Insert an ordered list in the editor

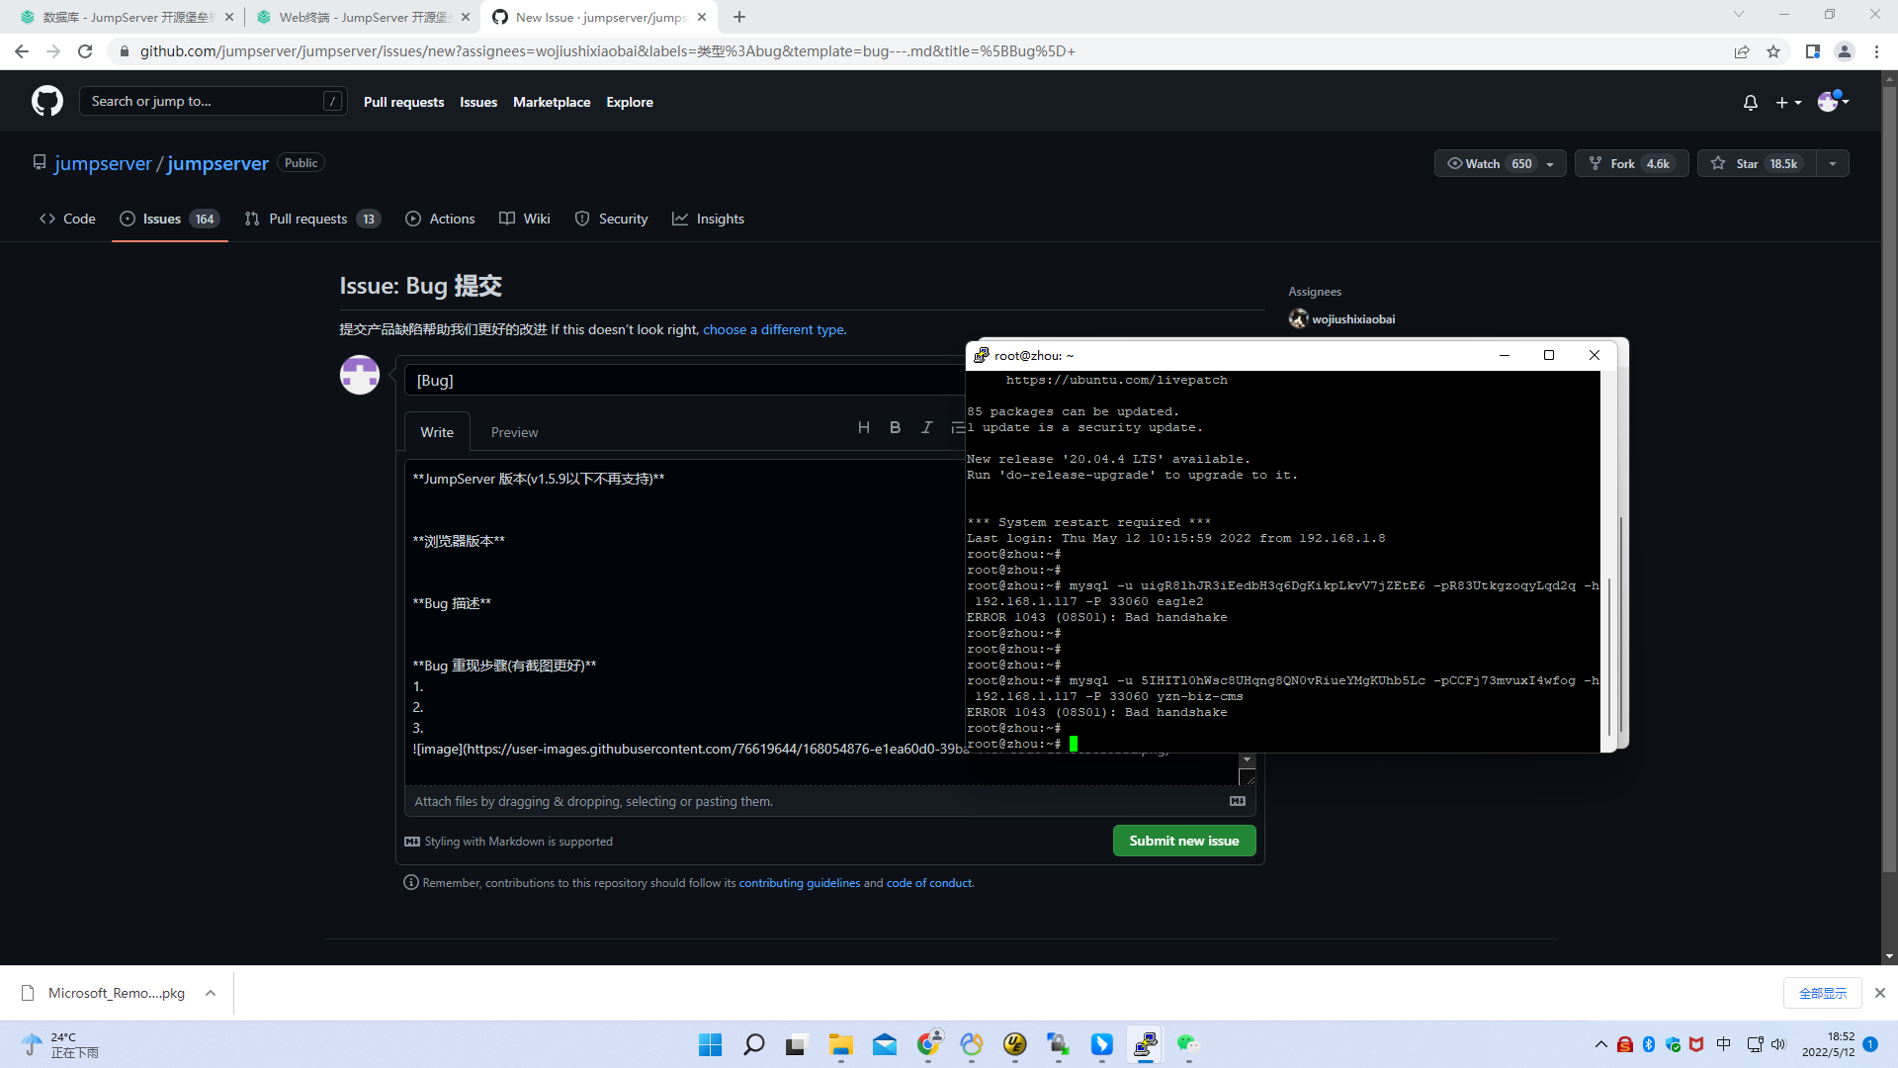coord(958,427)
